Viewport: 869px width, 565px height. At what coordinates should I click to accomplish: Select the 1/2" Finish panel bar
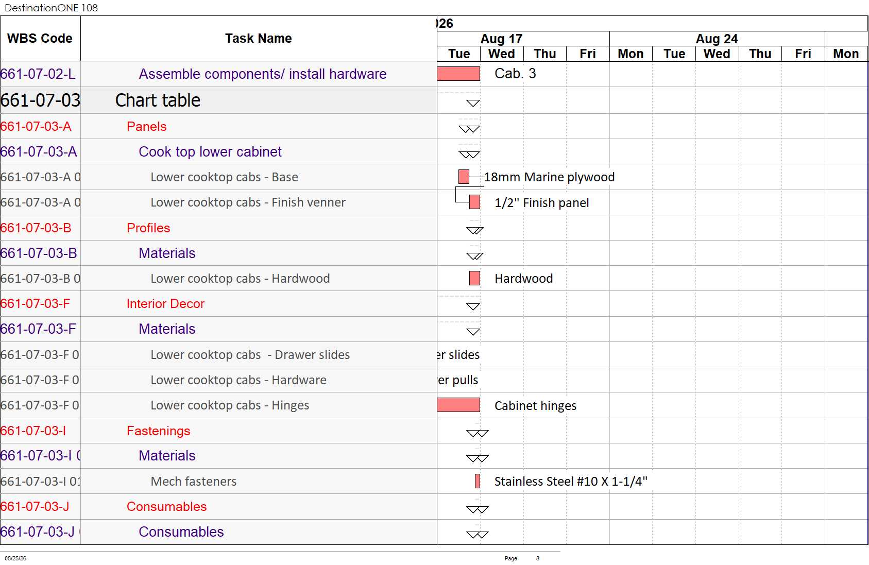click(474, 202)
